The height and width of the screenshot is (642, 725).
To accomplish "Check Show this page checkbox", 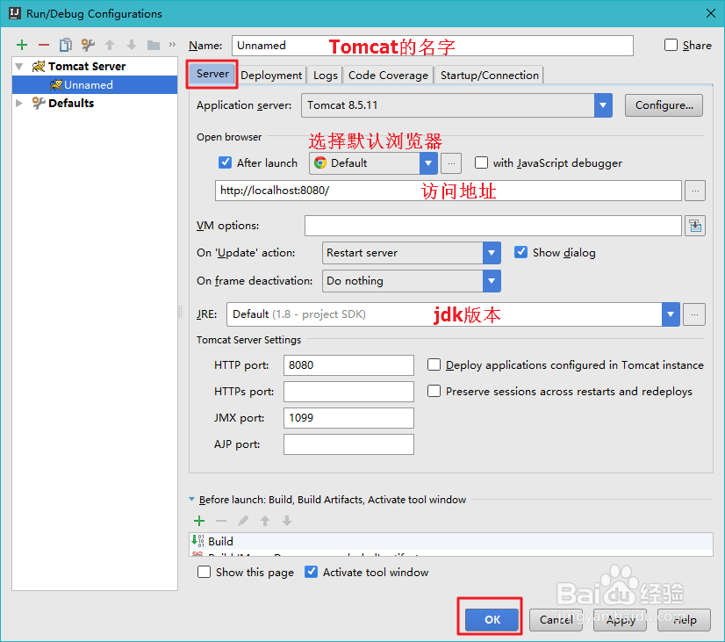I will point(204,572).
